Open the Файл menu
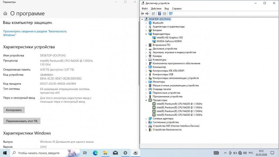The width and height of the screenshot is (279, 157). point(145,9)
